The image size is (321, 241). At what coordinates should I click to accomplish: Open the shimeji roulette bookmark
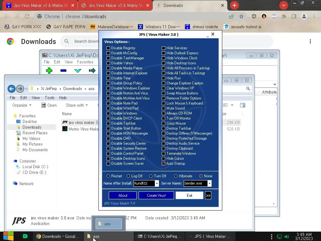[202, 27]
